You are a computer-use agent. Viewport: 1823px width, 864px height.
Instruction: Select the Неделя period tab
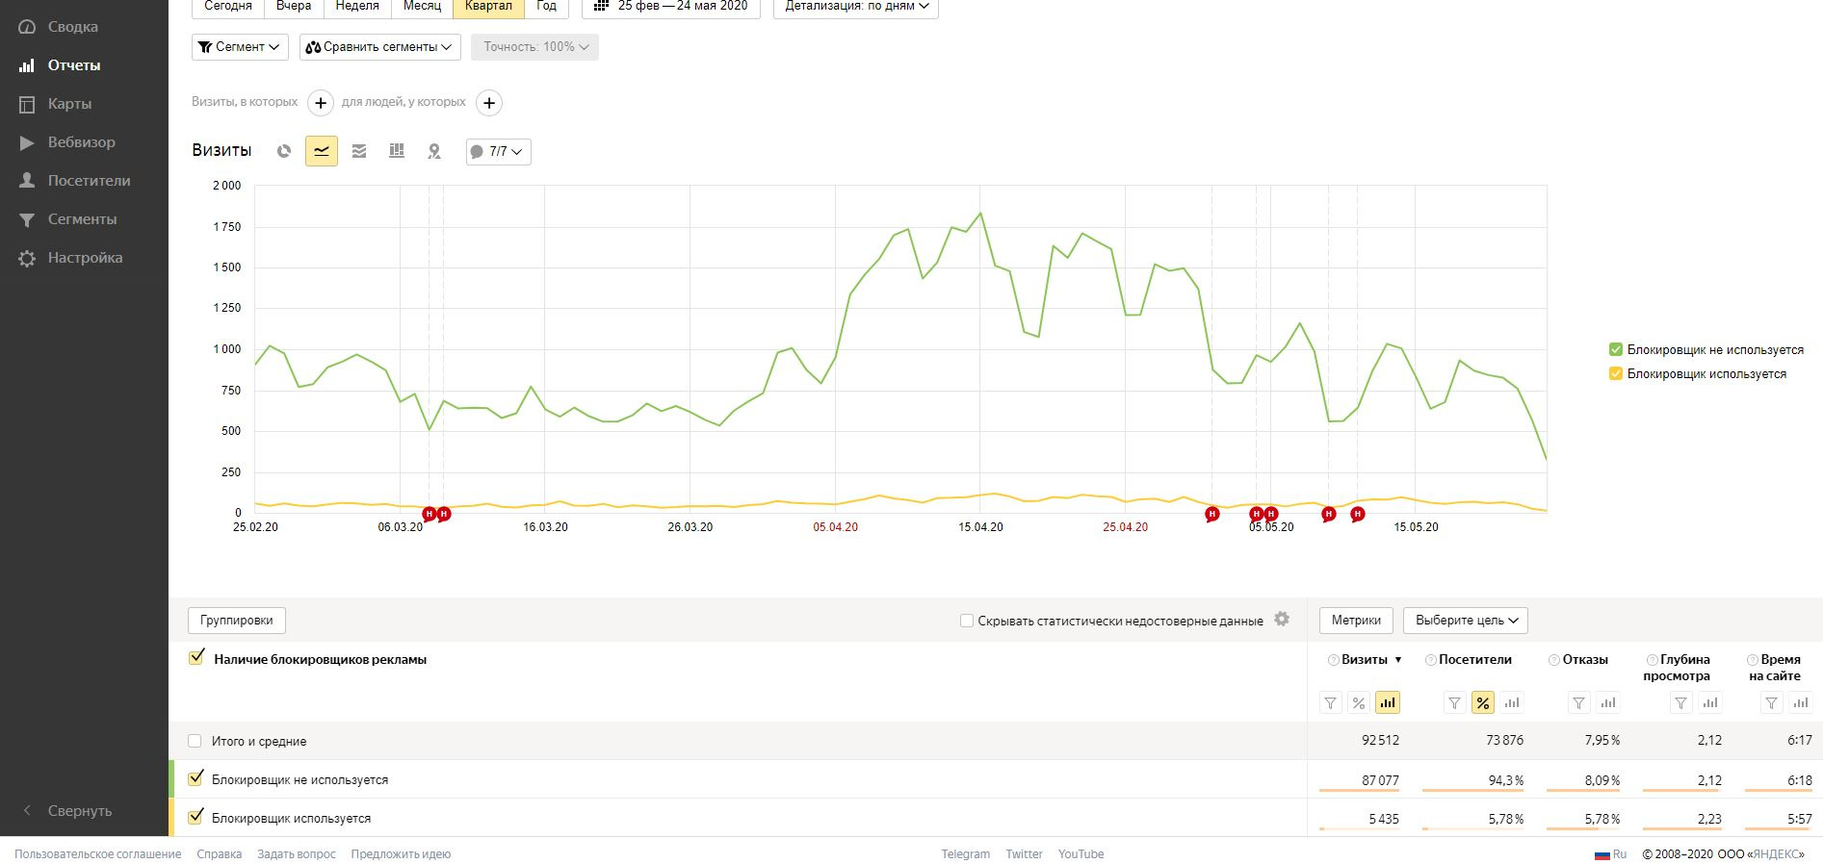pos(357,6)
